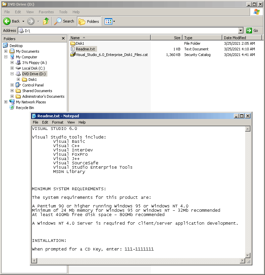Click Local Disk (C:) drive icon
This screenshot has height=275, width=265.
pos(18,68)
